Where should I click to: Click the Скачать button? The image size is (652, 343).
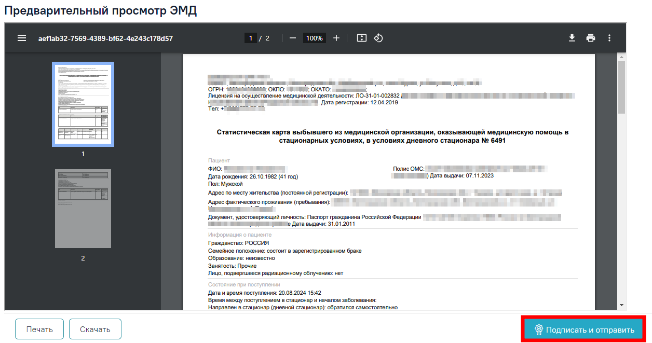(95, 329)
